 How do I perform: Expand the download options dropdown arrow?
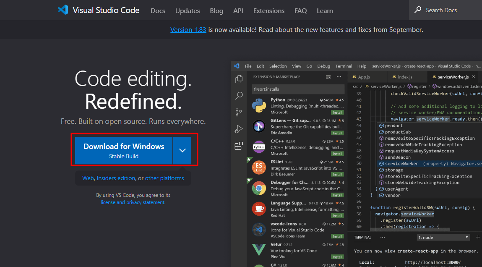pyautogui.click(x=182, y=150)
